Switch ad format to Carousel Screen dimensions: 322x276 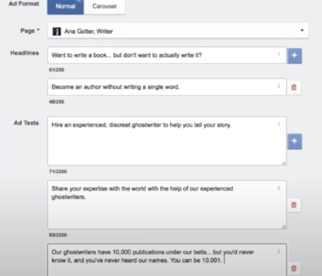click(104, 6)
